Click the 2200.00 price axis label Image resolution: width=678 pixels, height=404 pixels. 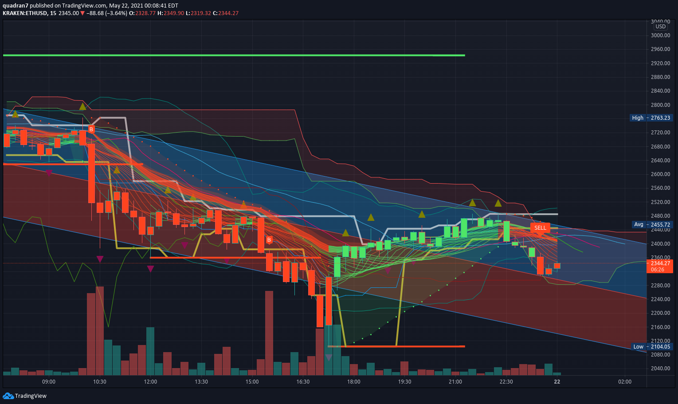(x=661, y=313)
